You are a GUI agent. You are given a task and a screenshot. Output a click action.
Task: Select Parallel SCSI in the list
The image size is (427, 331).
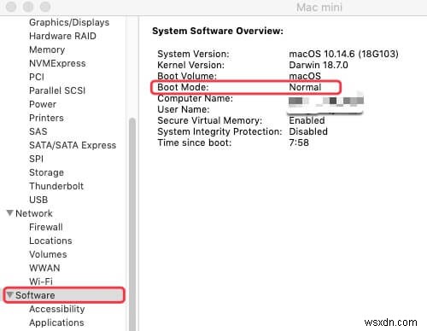click(x=57, y=90)
